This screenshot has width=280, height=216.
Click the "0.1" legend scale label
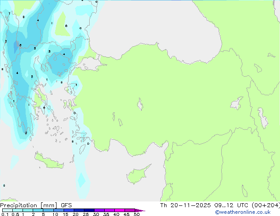coord(5,214)
